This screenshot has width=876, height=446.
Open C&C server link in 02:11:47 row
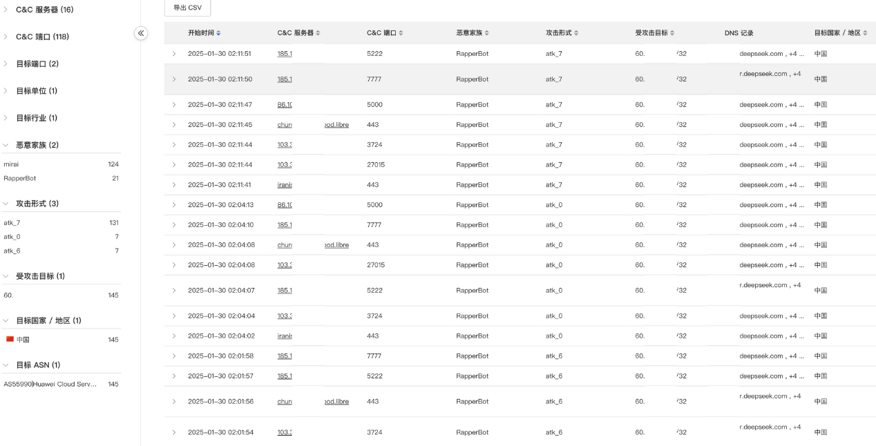tap(285, 105)
